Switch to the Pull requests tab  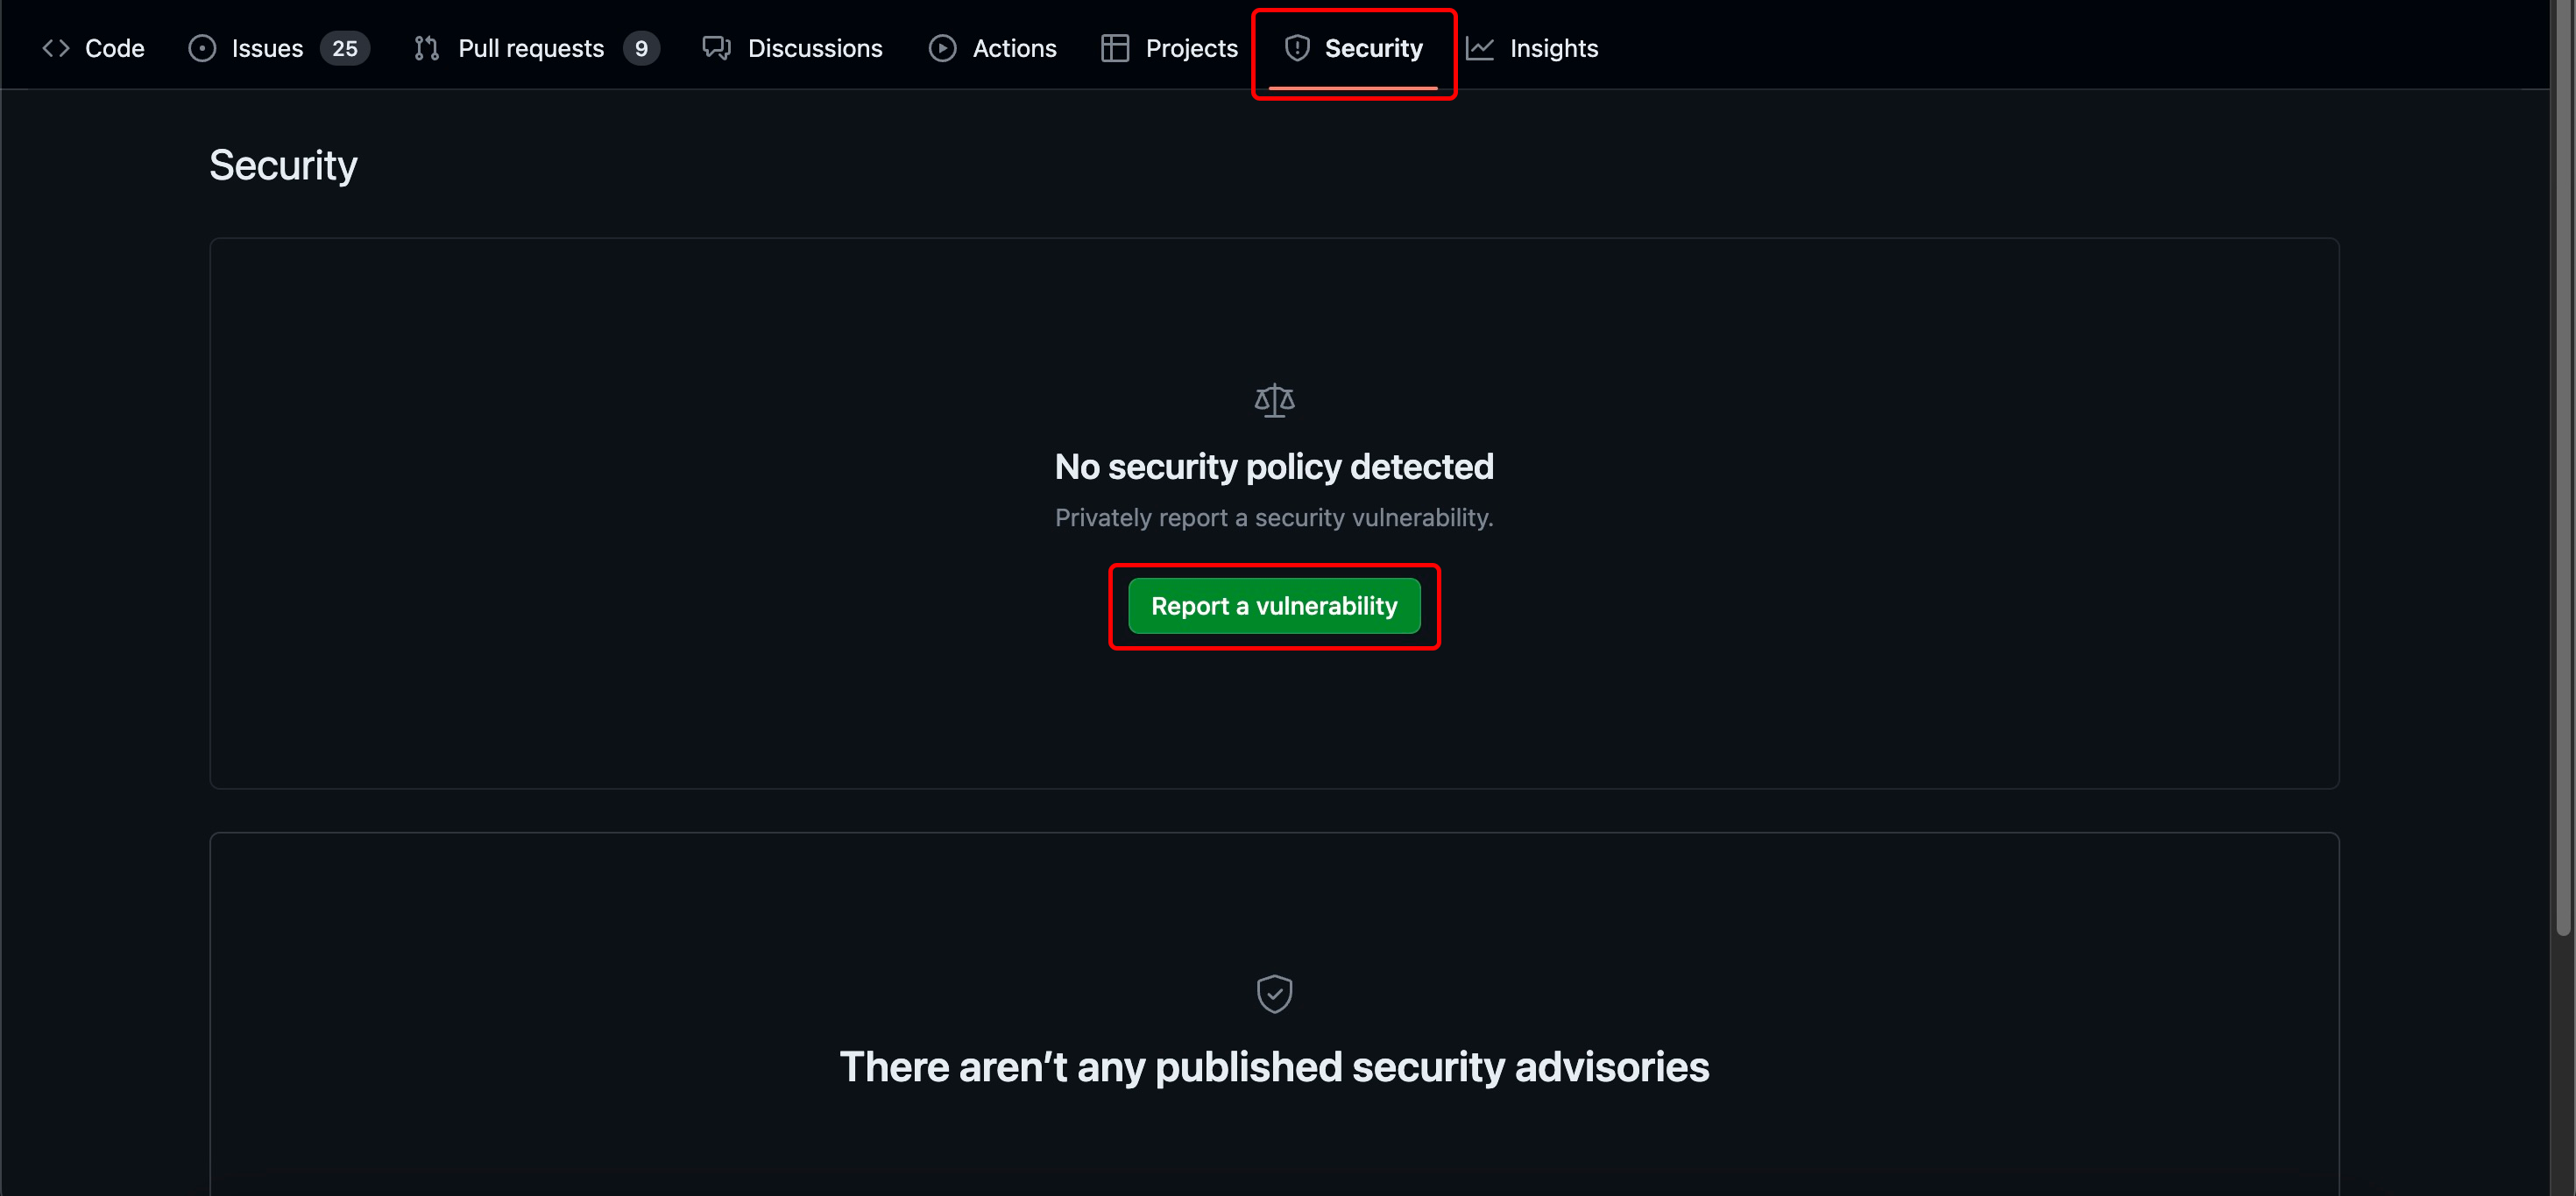pos(530,47)
